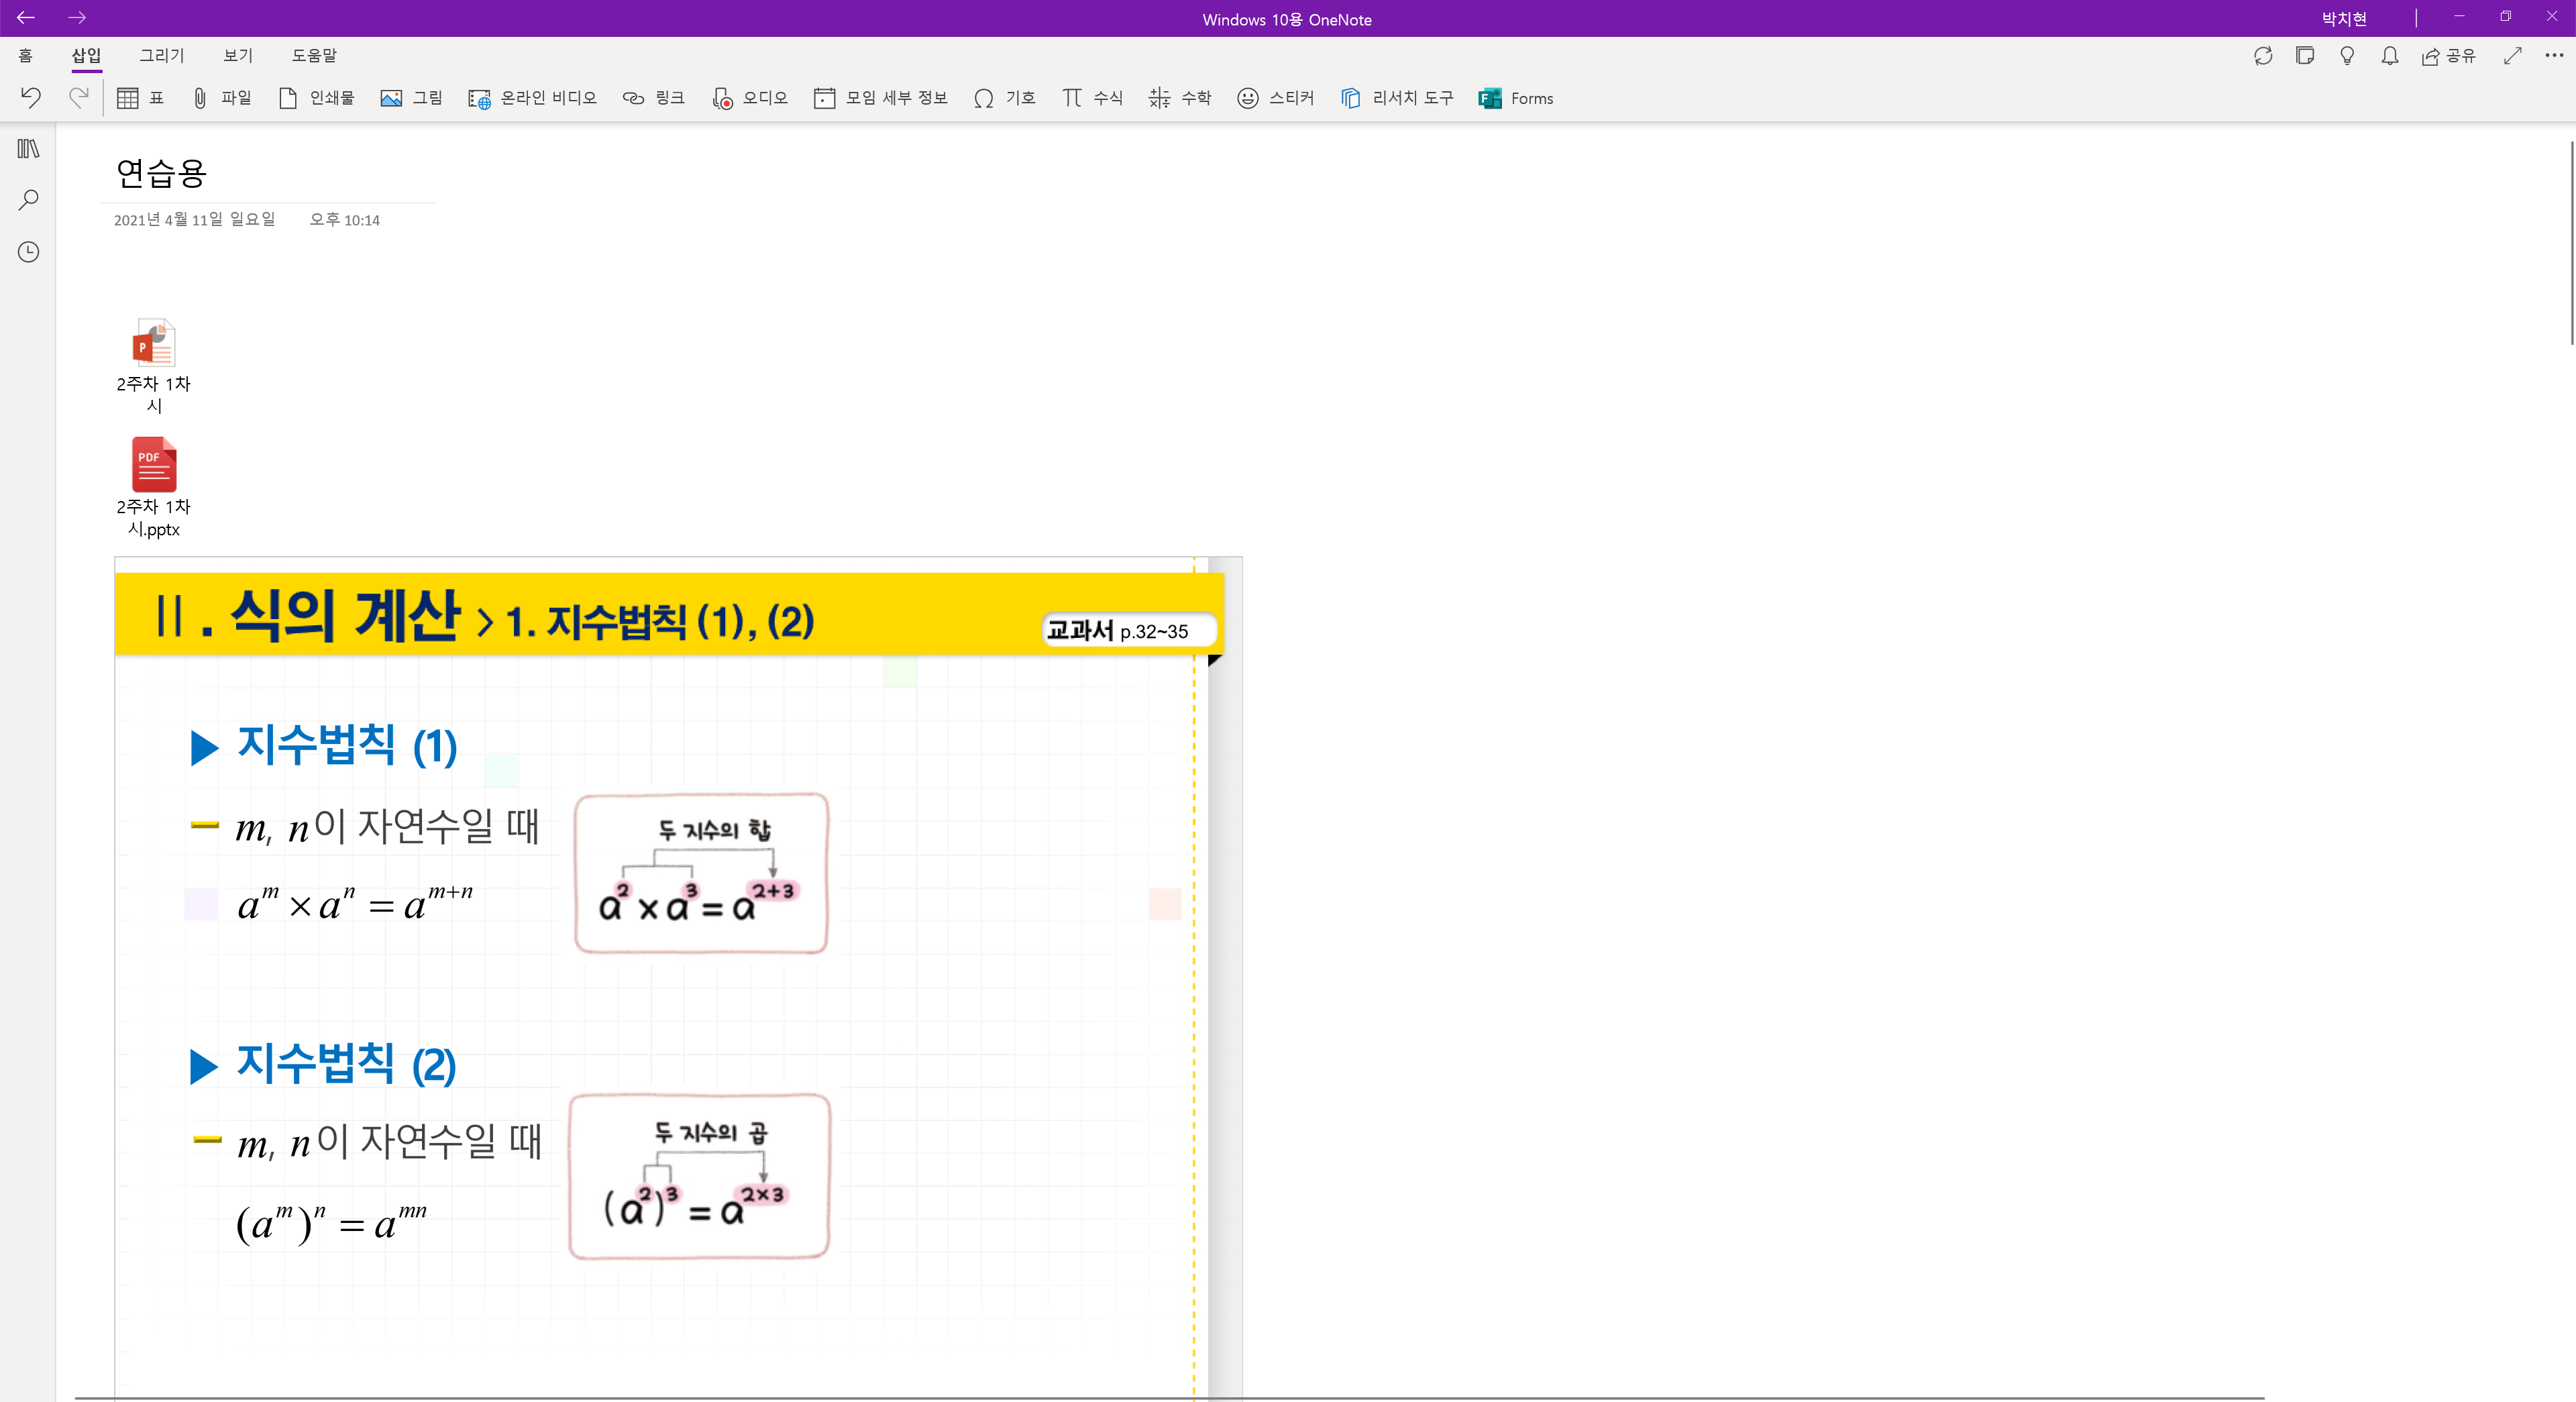Attach a file with the paperclip 파일 icon
Screen dimensions: 2576x1402
(221, 98)
